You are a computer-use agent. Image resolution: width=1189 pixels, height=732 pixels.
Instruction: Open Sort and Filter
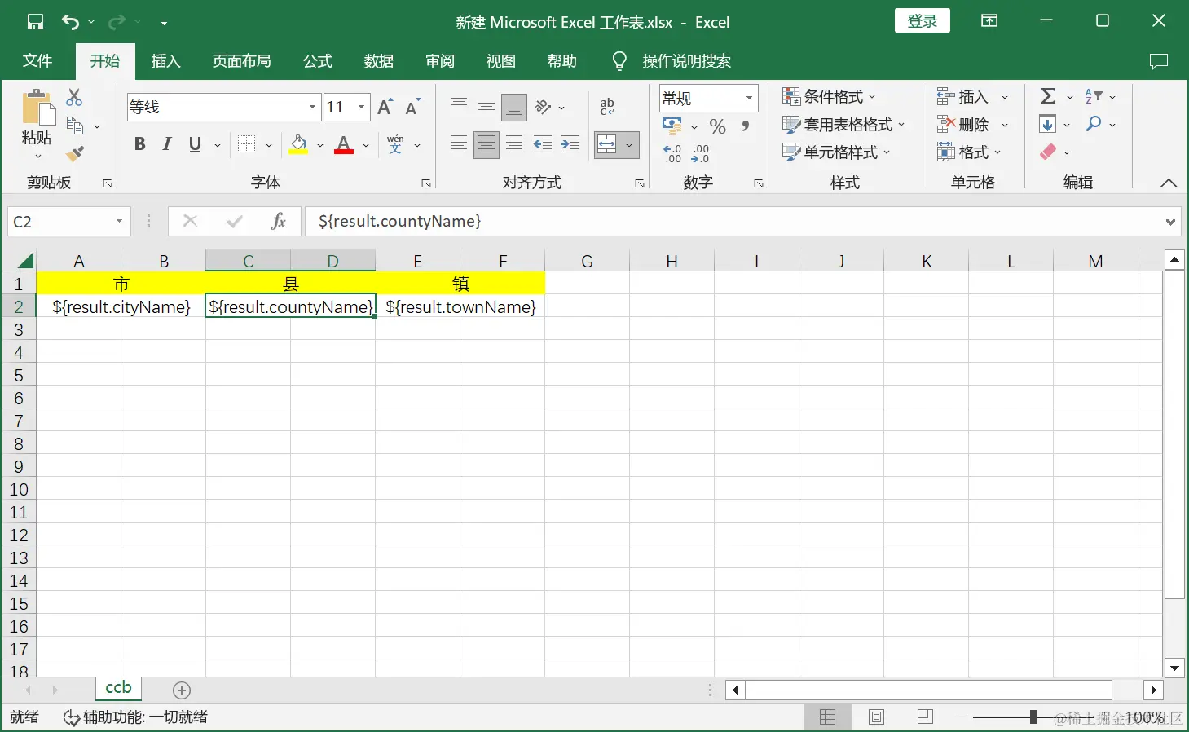(x=1094, y=97)
